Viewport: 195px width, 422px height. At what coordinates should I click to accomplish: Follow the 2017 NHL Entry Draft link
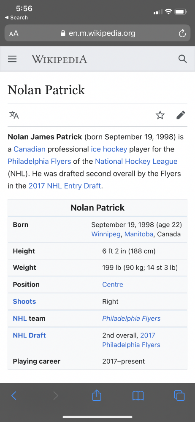pos(65,186)
